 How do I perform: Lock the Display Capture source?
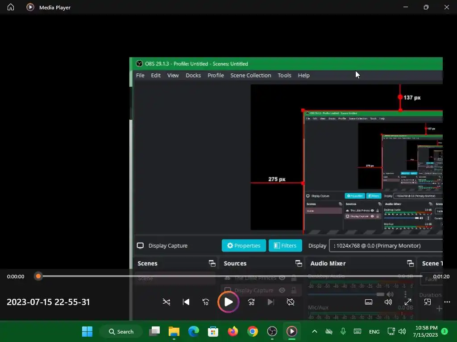pyautogui.click(x=294, y=290)
